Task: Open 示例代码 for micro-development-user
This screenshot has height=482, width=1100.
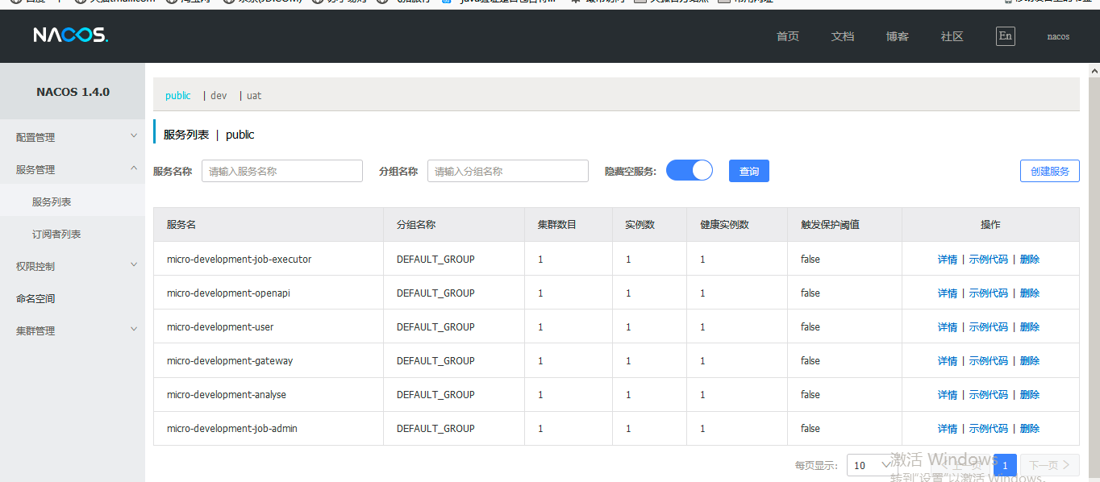Action: coord(989,327)
